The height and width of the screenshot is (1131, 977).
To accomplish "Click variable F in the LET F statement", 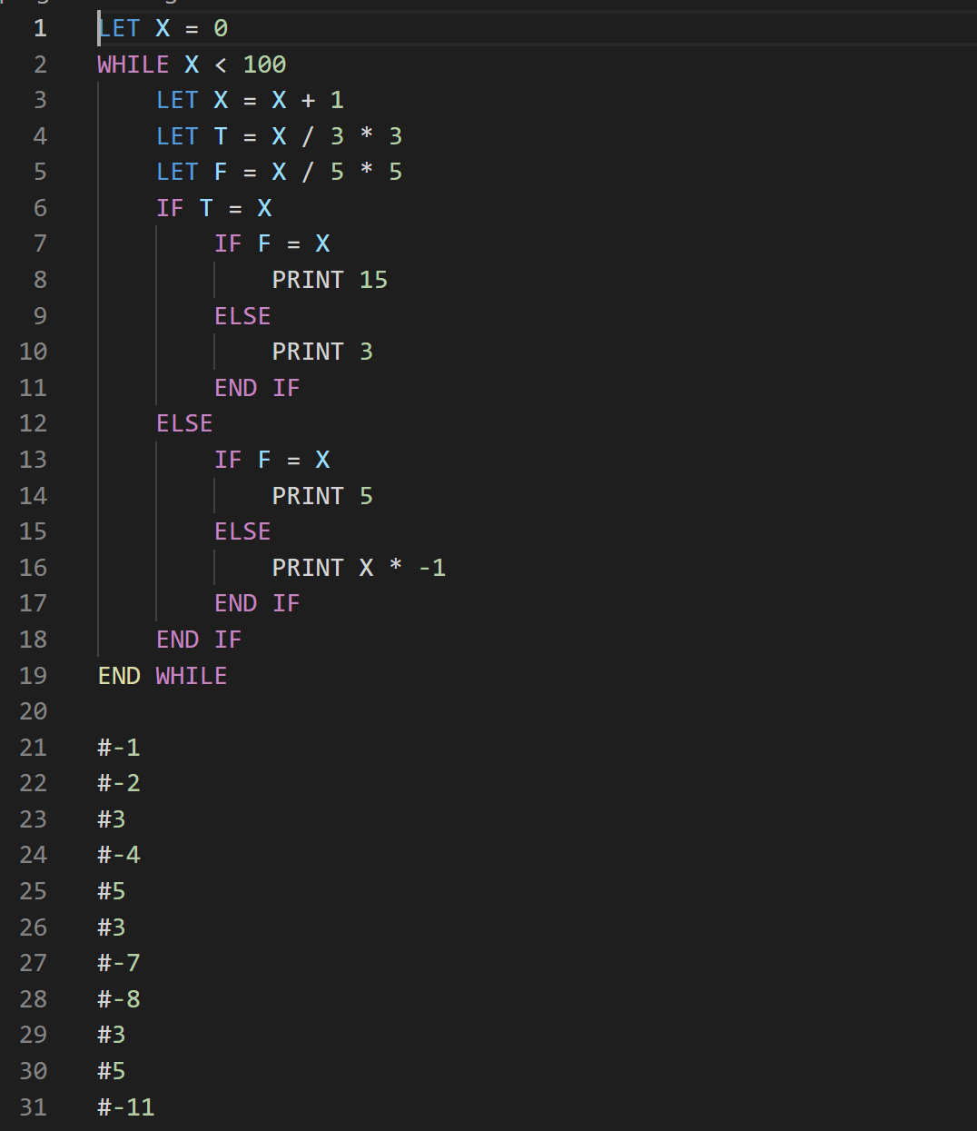I will coord(221,172).
